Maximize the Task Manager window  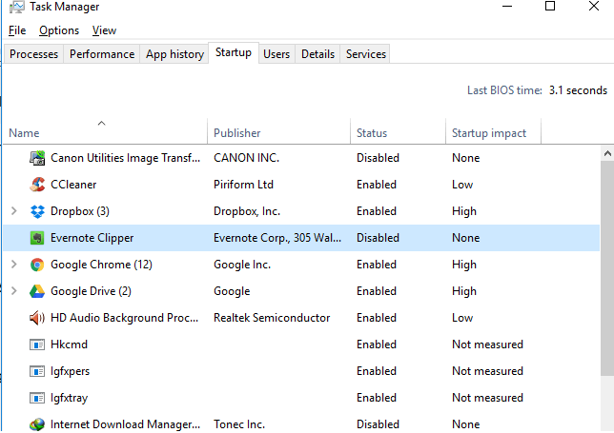click(x=550, y=6)
